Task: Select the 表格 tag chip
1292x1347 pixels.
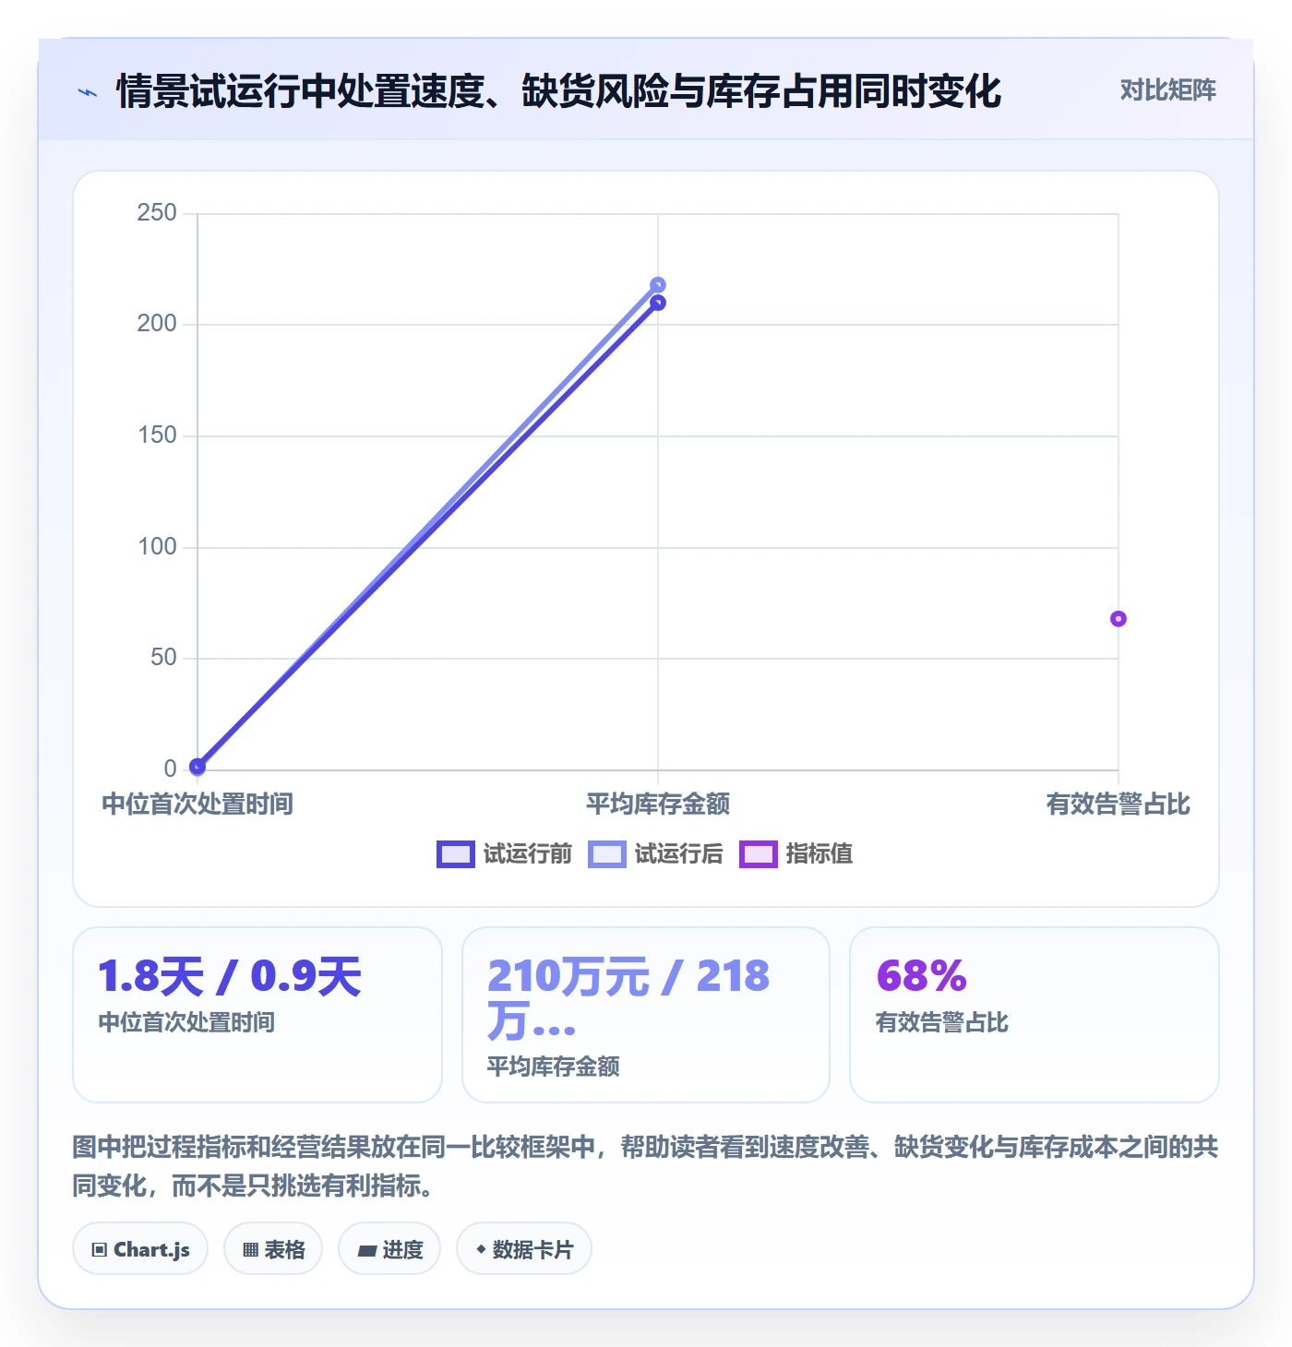Action: pos(273,1249)
